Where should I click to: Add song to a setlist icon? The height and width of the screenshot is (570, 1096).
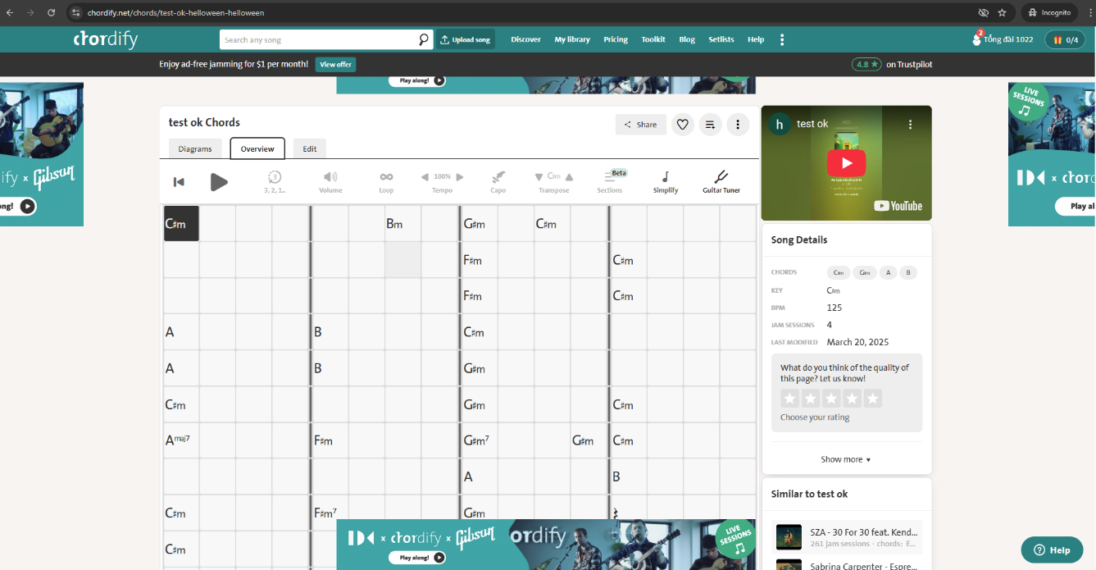tap(710, 125)
